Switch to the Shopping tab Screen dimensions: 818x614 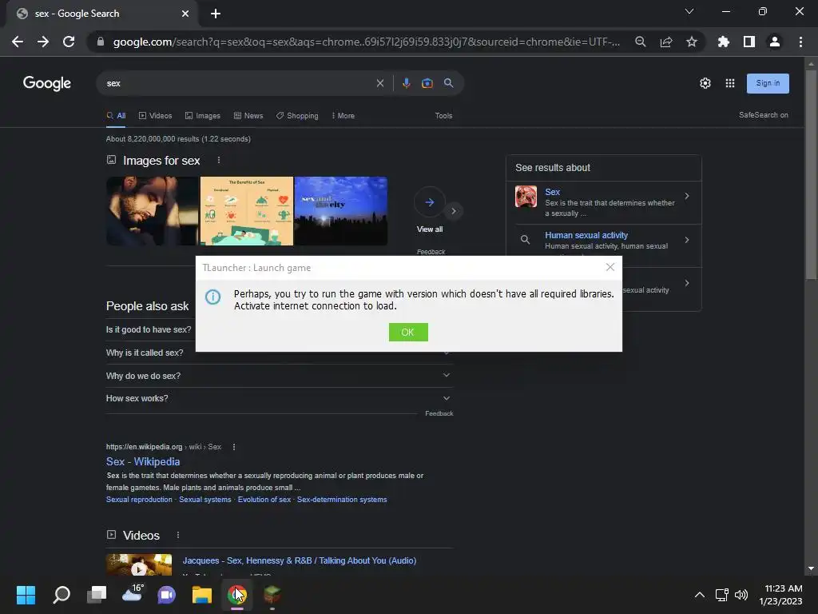pyautogui.click(x=297, y=116)
